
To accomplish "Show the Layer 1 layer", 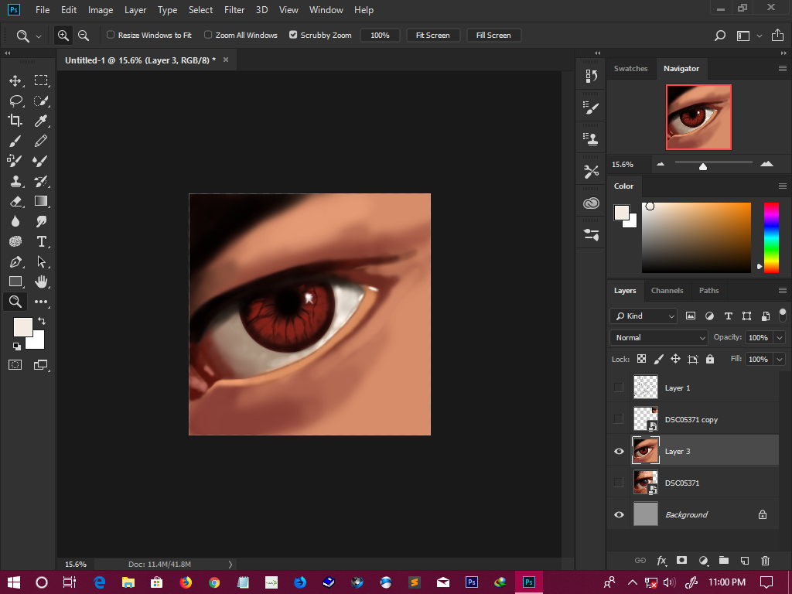I will (x=618, y=387).
